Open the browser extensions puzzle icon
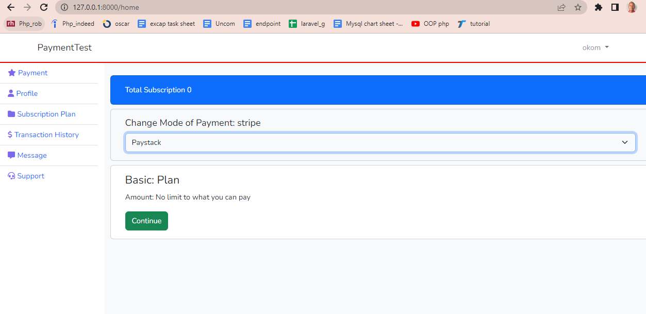Viewport: 646px width, 314px height. pyautogui.click(x=599, y=8)
